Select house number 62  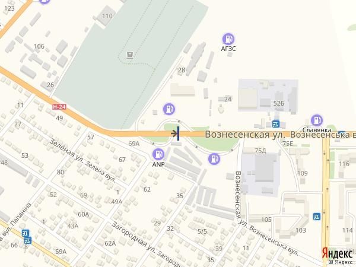tap(147, 189)
